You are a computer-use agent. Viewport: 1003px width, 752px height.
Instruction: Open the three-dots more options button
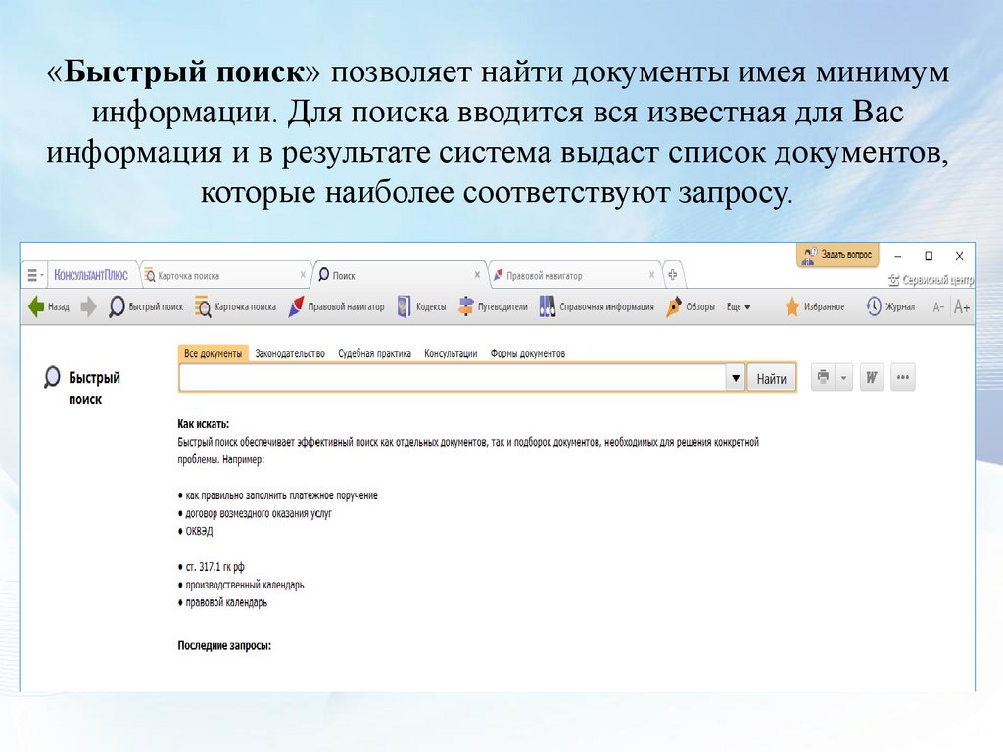(902, 377)
